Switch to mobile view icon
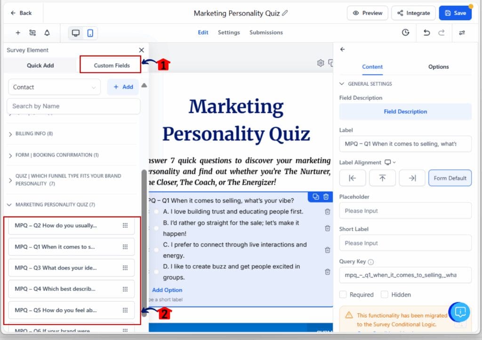Screen dimensions: 482x340 coord(90,32)
